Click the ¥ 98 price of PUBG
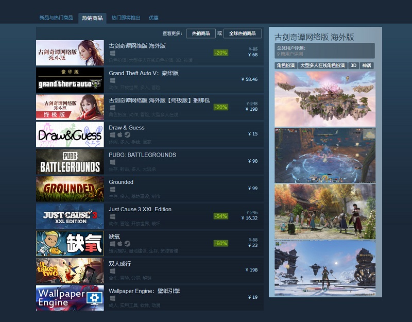 click(253, 161)
